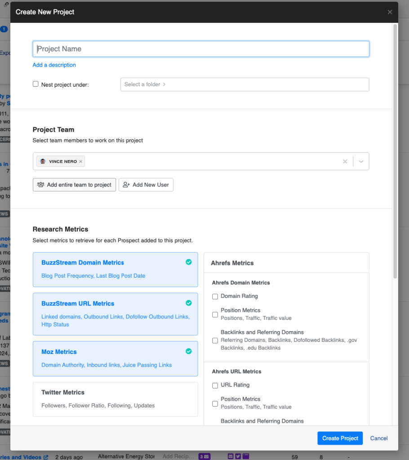Click the Project Name input field

click(201, 49)
